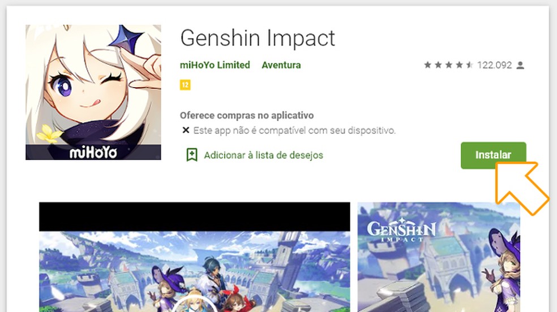The width and height of the screenshot is (557, 312).
Task: Click the person icon beside the rating count
Action: pos(520,65)
